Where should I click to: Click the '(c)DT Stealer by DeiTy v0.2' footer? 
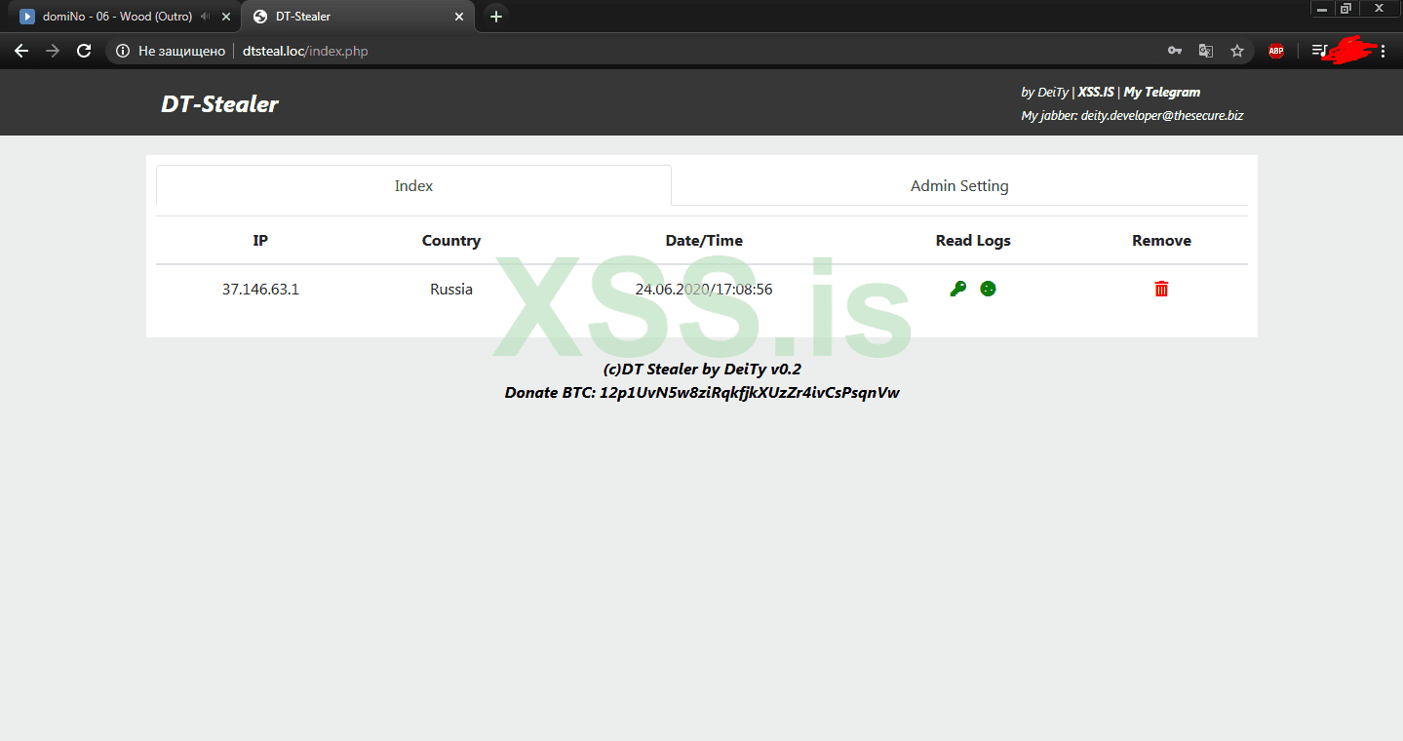(702, 370)
